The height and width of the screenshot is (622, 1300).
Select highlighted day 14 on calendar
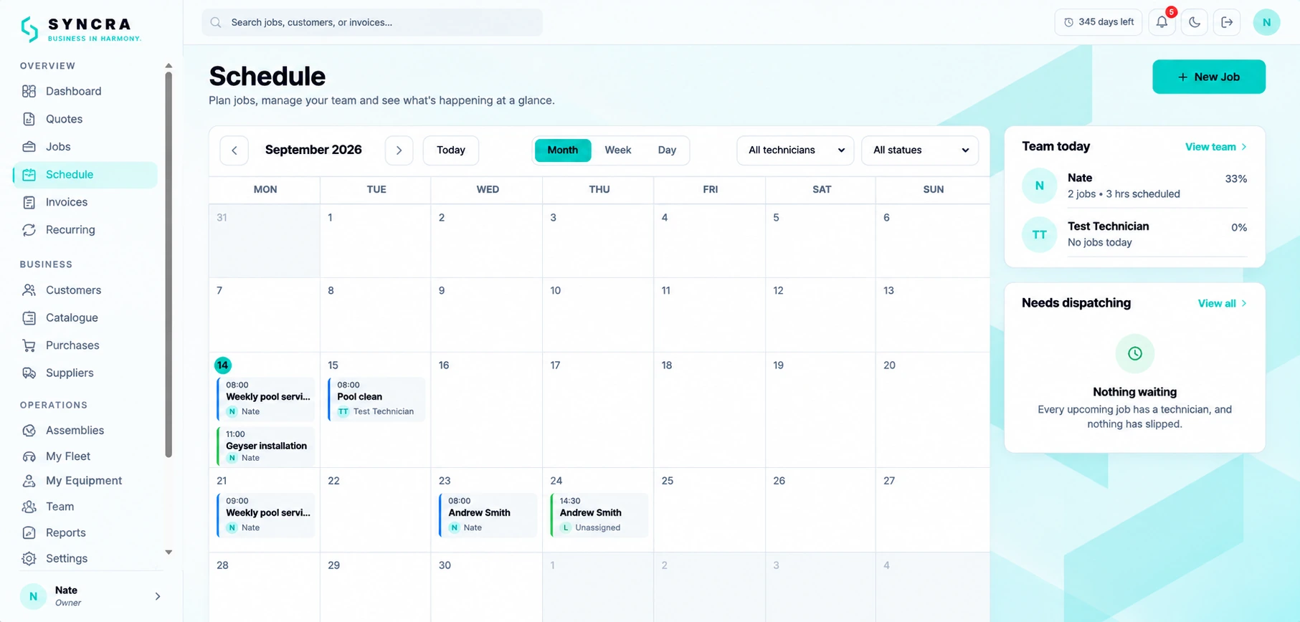[223, 365]
